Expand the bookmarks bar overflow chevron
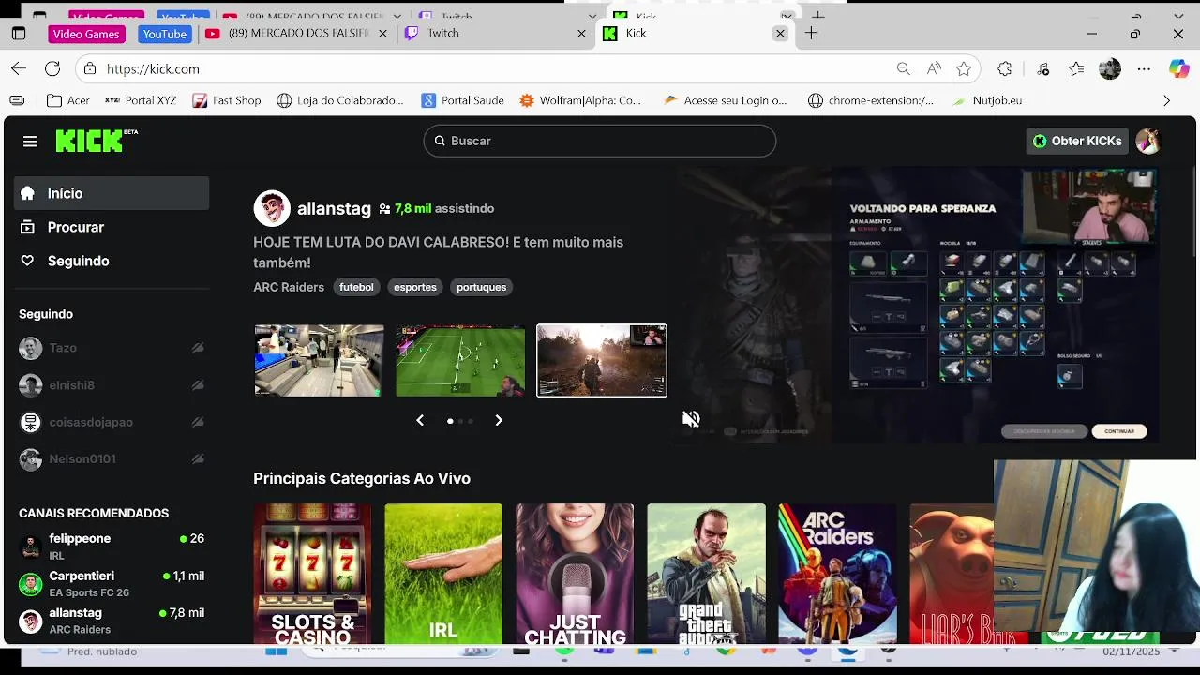 pyautogui.click(x=1166, y=100)
